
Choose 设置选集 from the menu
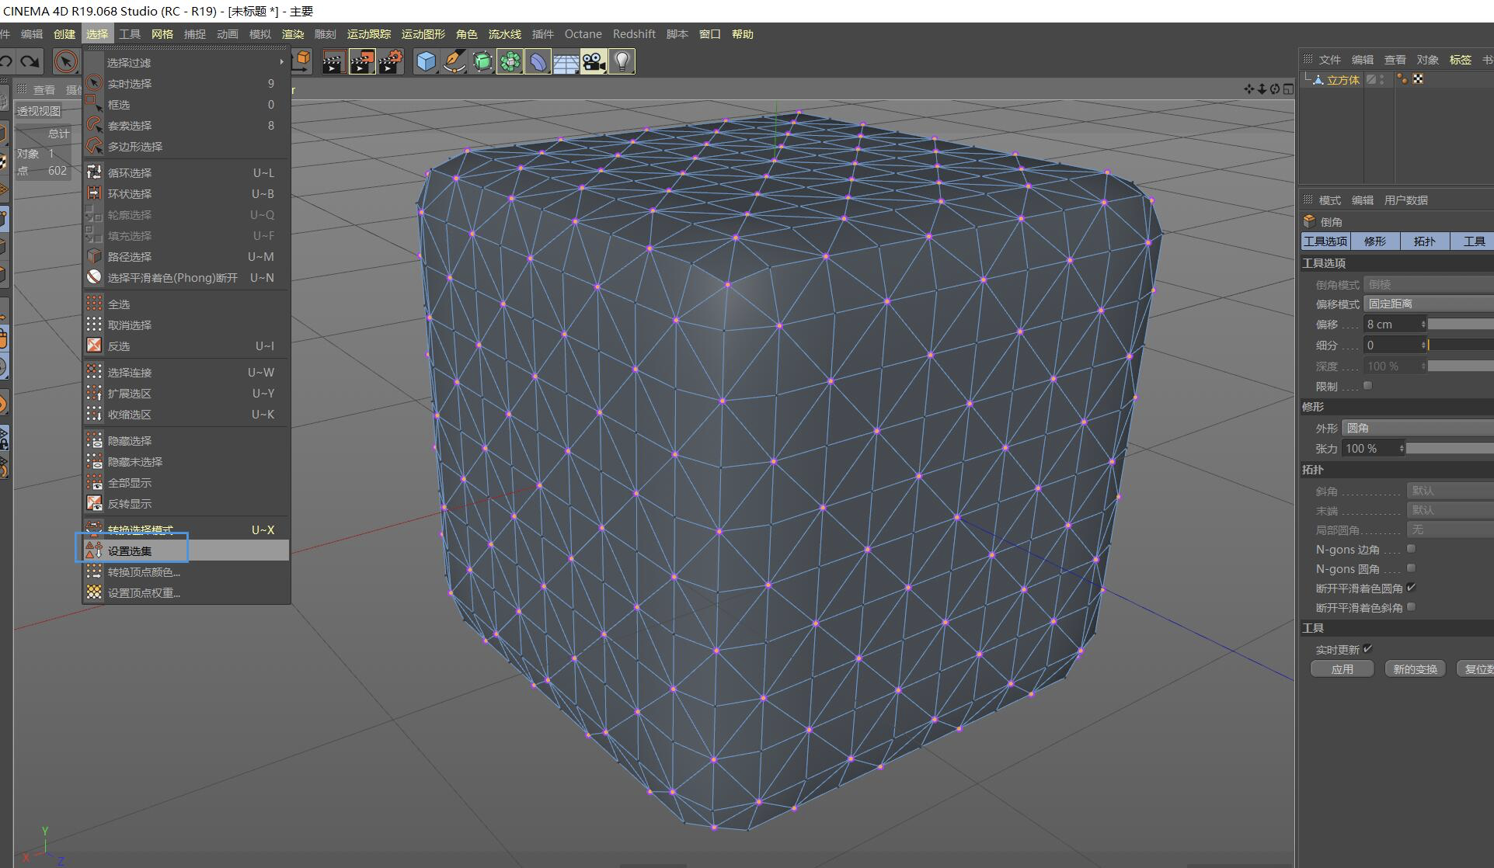(131, 551)
